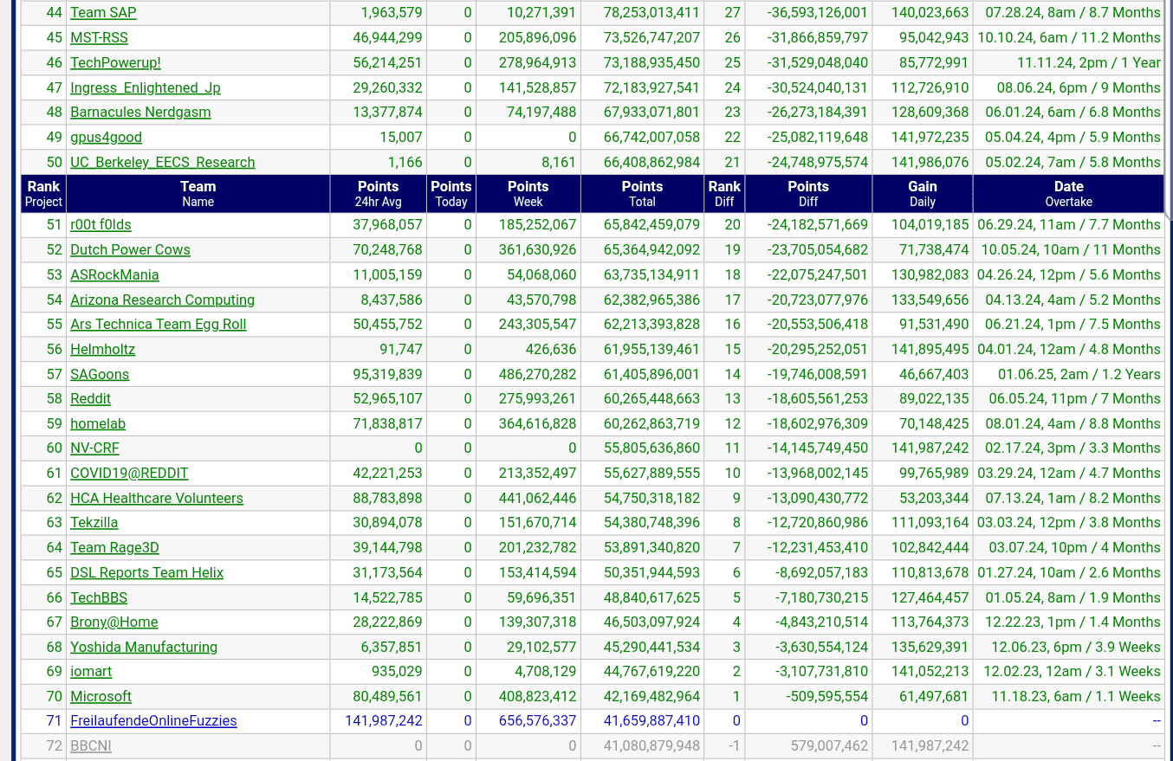Viewport: 1173px width, 761px height.
Task: Select gpus4good 24hr average 15,007
Action: (401, 138)
